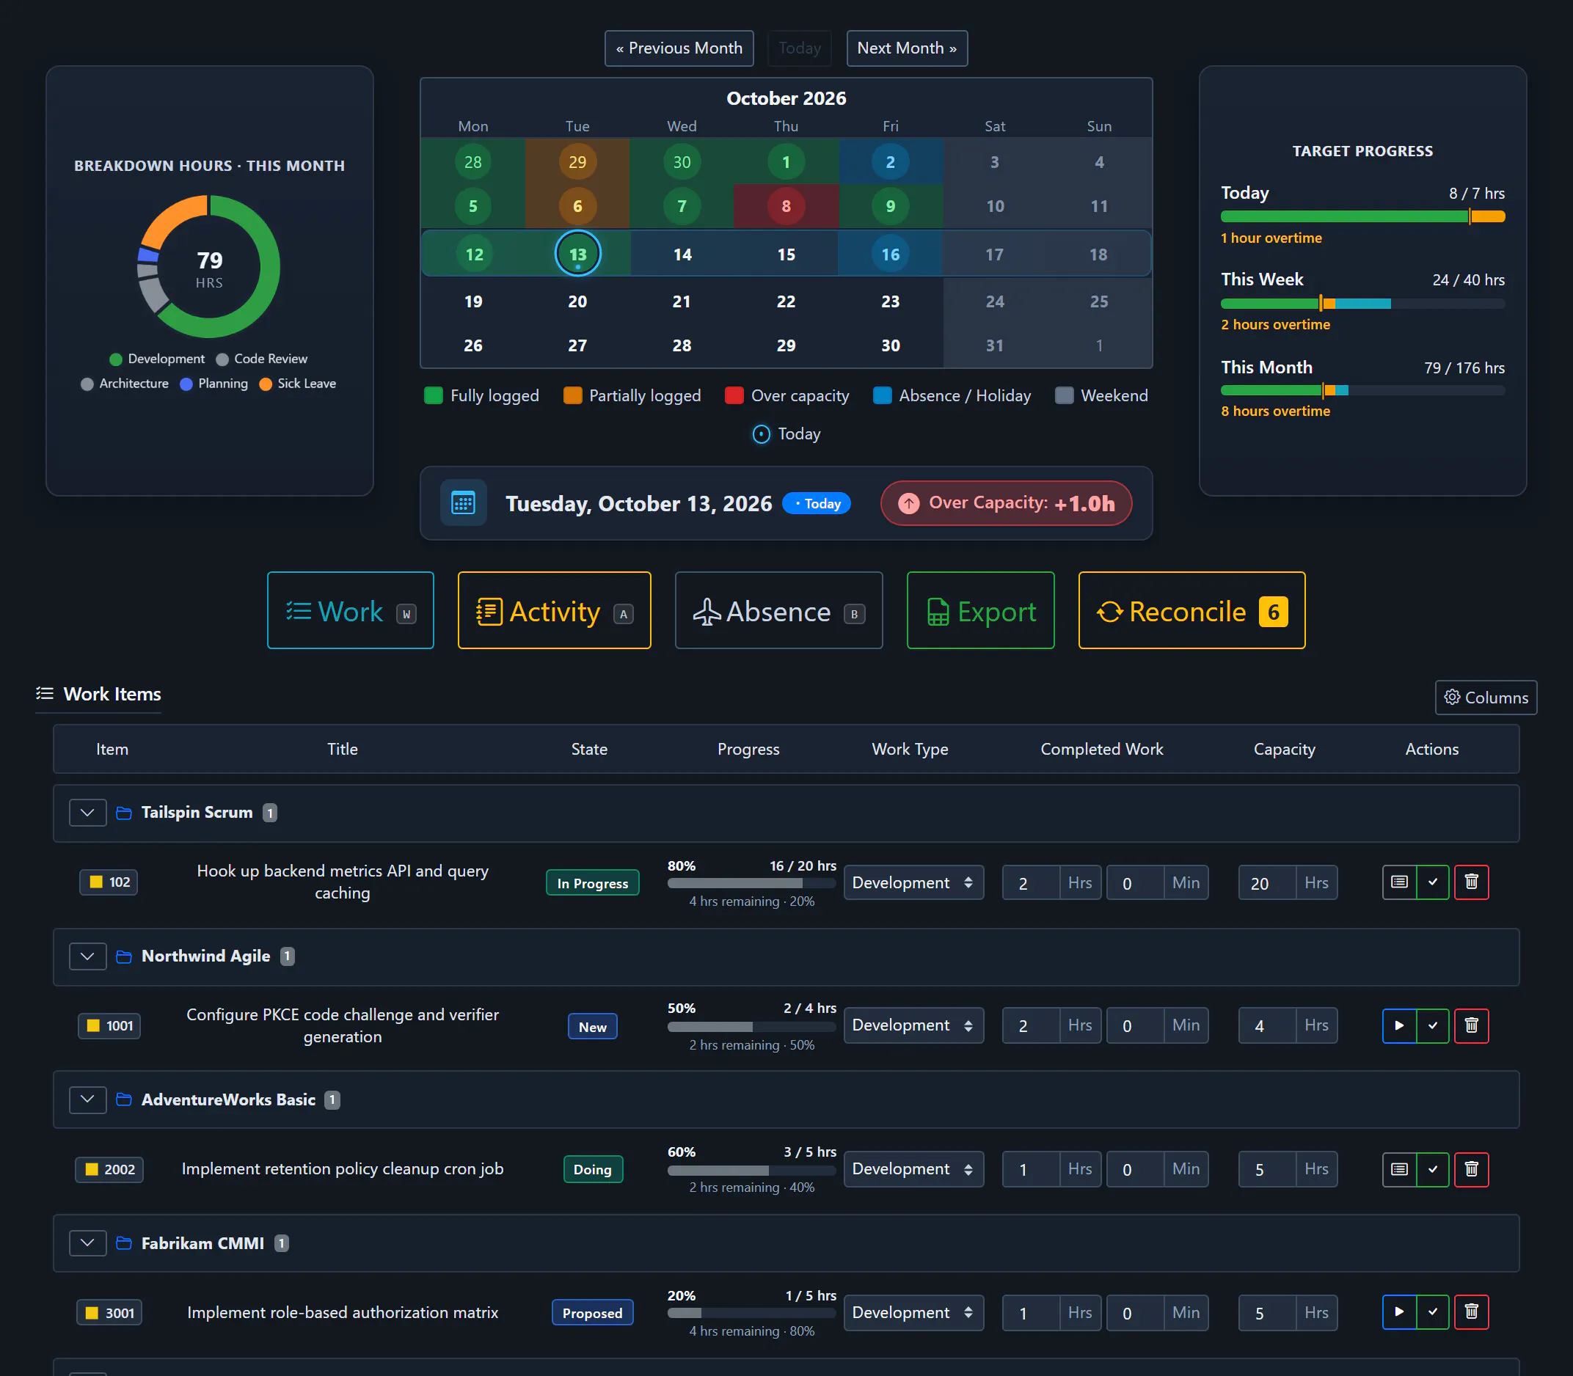The height and width of the screenshot is (1376, 1573).
Task: Click the Export button
Action: 980,610
